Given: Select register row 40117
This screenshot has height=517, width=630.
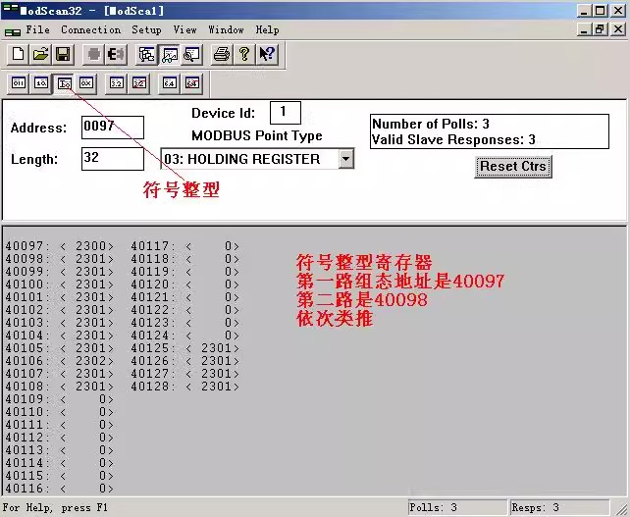Looking at the screenshot, I should click(184, 246).
